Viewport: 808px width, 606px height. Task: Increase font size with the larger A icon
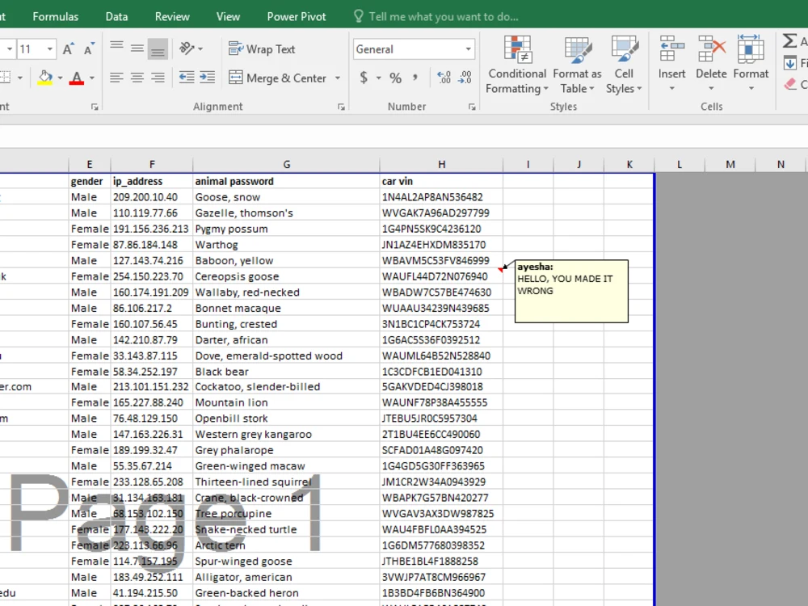coord(68,49)
